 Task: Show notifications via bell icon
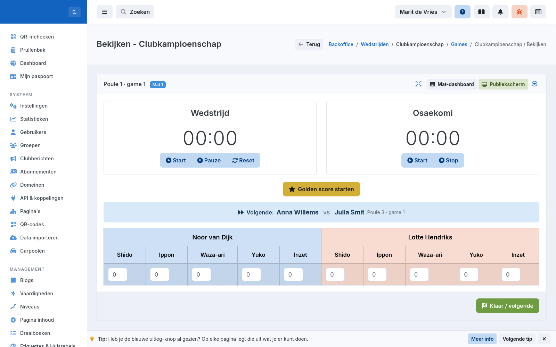pyautogui.click(x=500, y=12)
